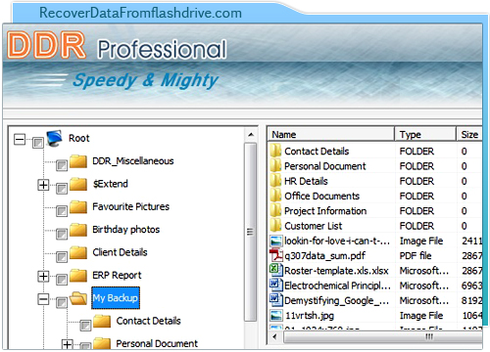Tick the Client Details checkbox
490x352 pixels.
click(x=62, y=257)
